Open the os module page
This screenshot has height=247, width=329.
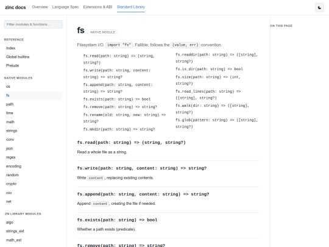click(33, 87)
